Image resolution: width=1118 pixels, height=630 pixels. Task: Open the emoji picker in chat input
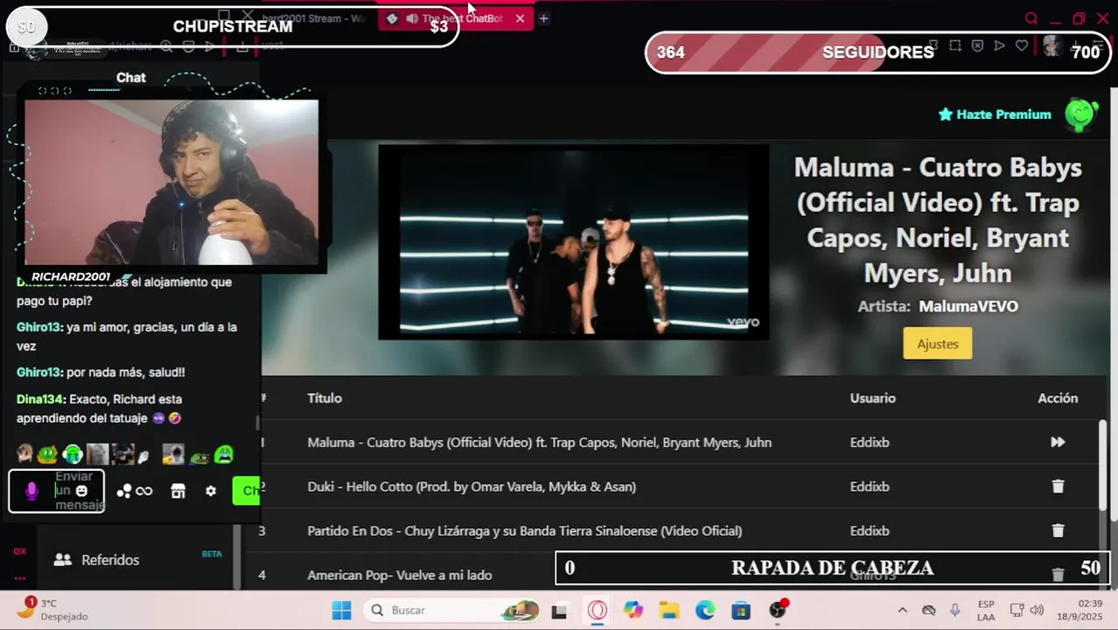click(81, 491)
